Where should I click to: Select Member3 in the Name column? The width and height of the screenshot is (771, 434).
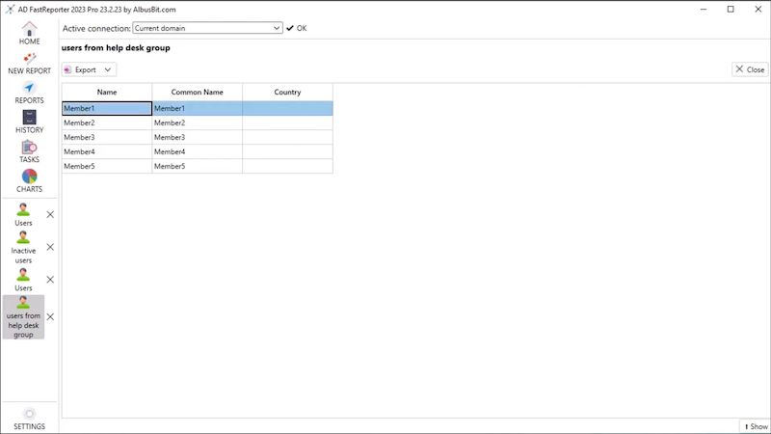click(107, 137)
